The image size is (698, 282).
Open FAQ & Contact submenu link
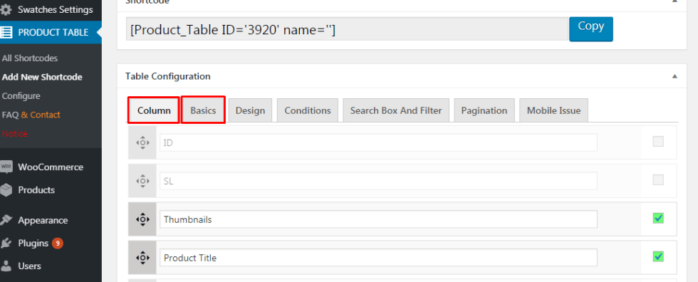tap(31, 115)
